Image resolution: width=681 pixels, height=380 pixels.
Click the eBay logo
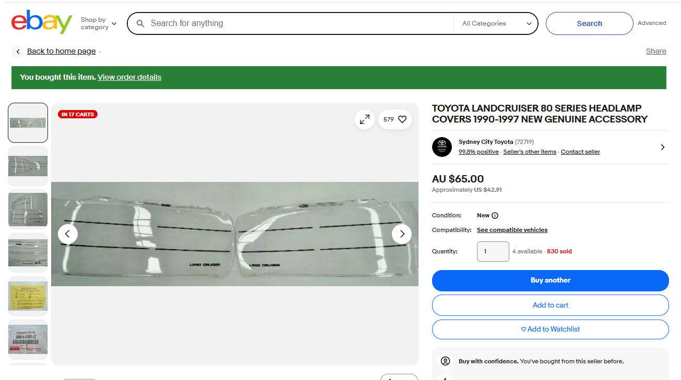coord(42,22)
